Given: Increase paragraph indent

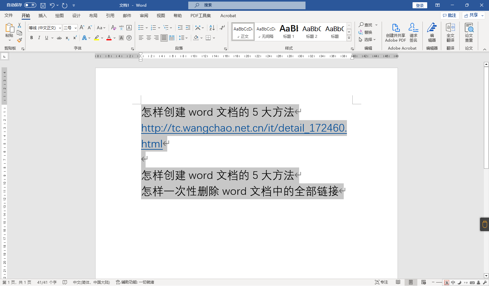Looking at the screenshot, I should click(x=188, y=28).
